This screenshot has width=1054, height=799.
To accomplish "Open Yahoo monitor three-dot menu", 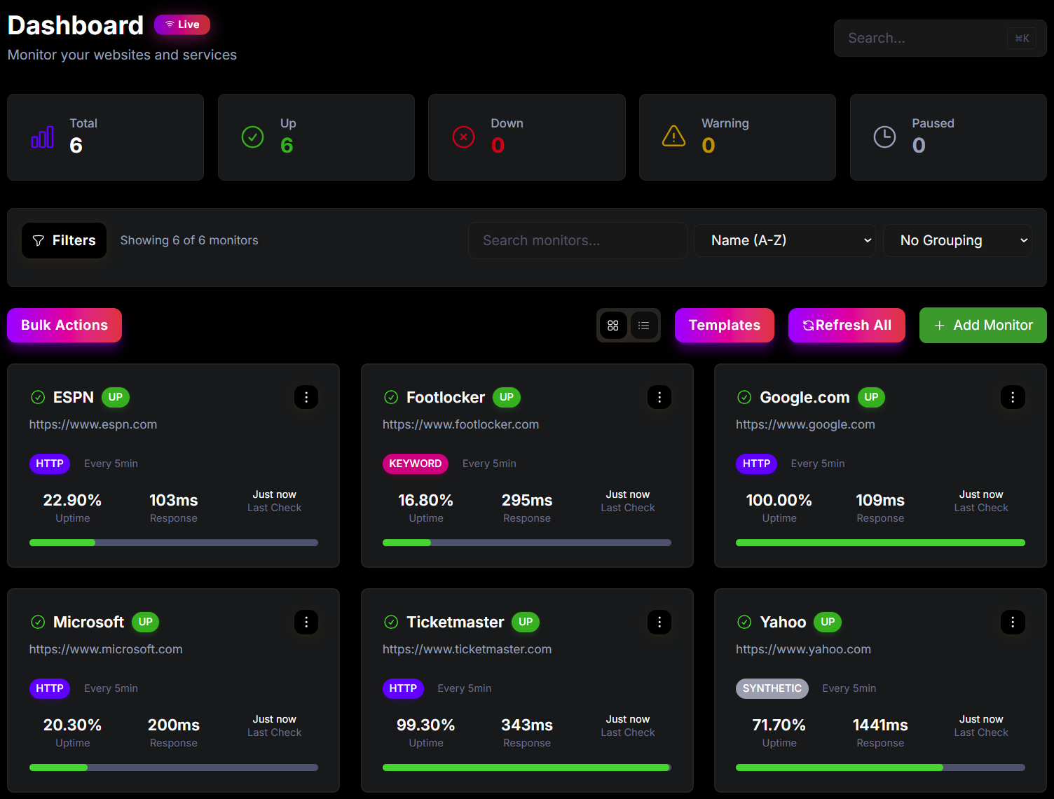I will (x=1013, y=622).
